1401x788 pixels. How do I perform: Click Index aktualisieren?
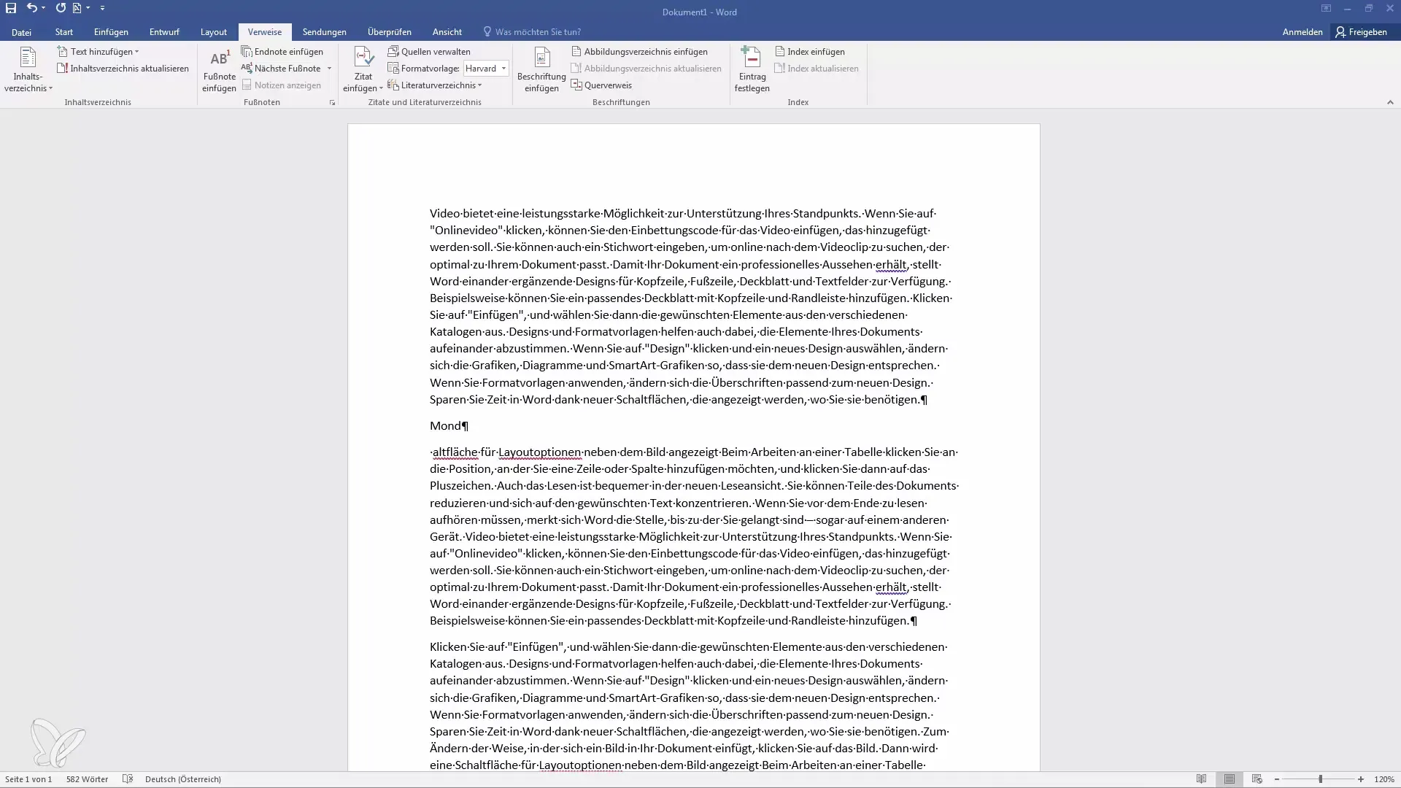pyautogui.click(x=817, y=69)
